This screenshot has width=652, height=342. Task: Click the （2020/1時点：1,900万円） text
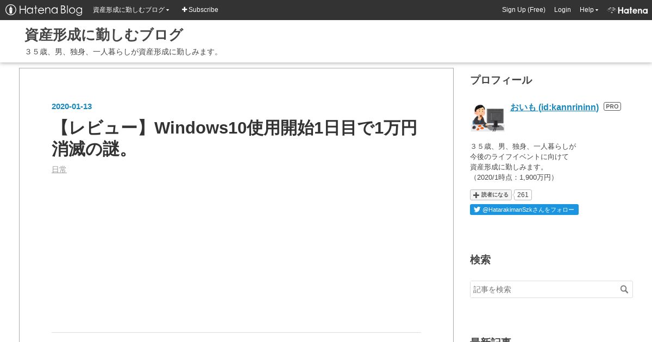coord(513,178)
